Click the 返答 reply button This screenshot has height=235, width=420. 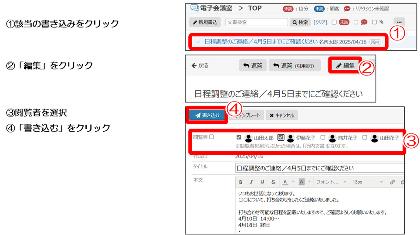pyautogui.click(x=253, y=65)
